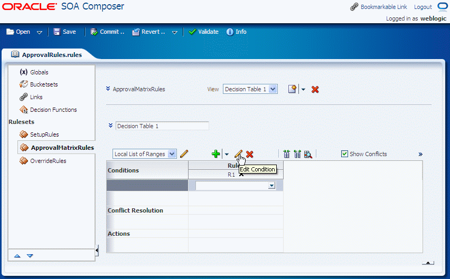Click the Links chain icon
This screenshot has height=279, width=450.
tap(24, 97)
